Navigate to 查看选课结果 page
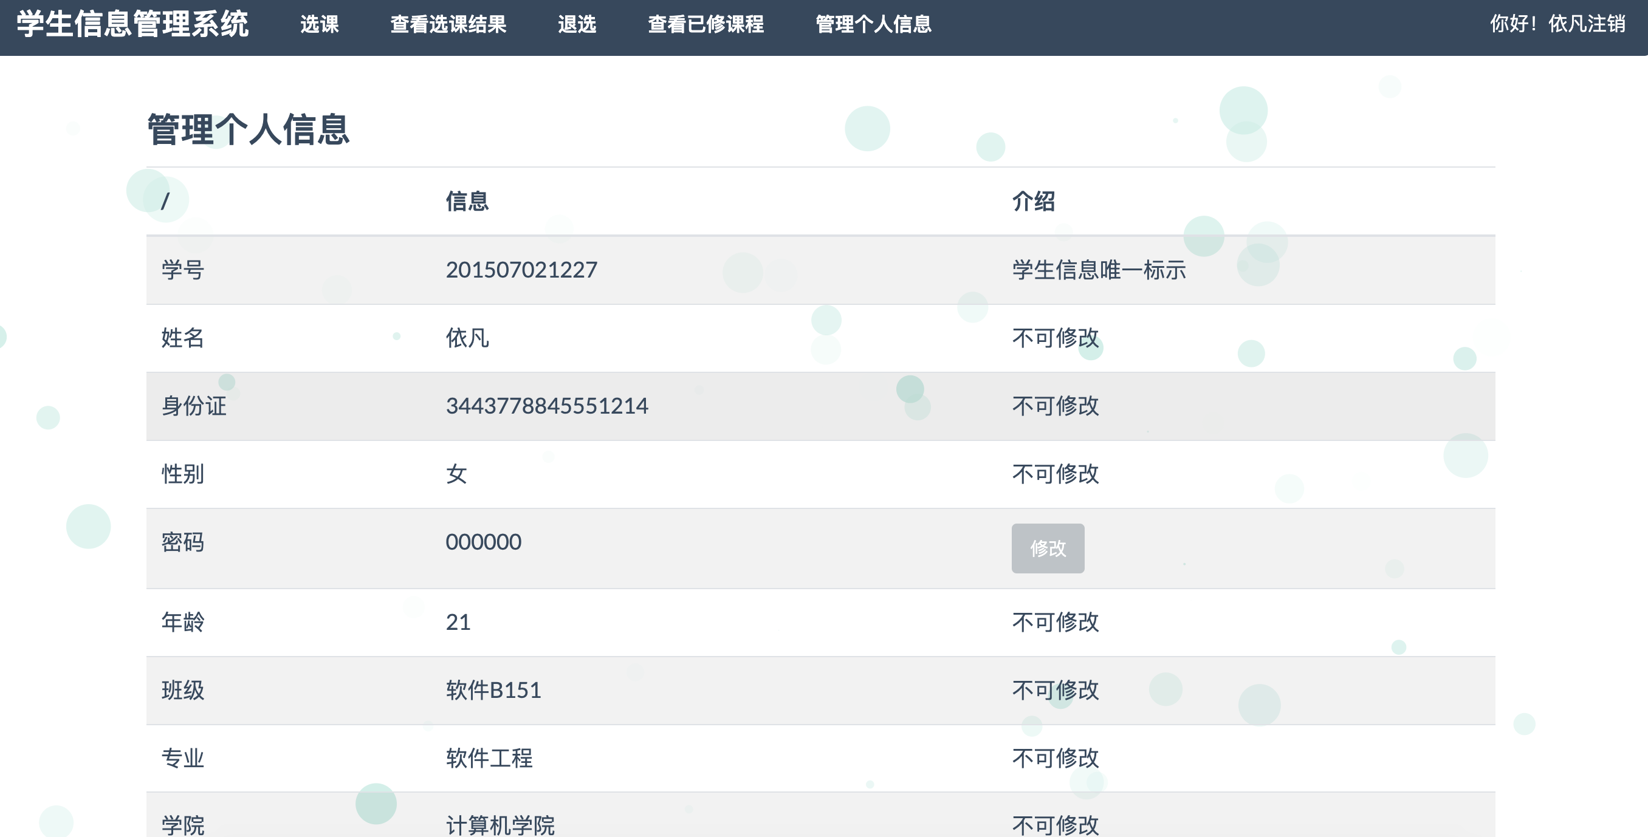Viewport: 1648px width, 837px height. [448, 24]
